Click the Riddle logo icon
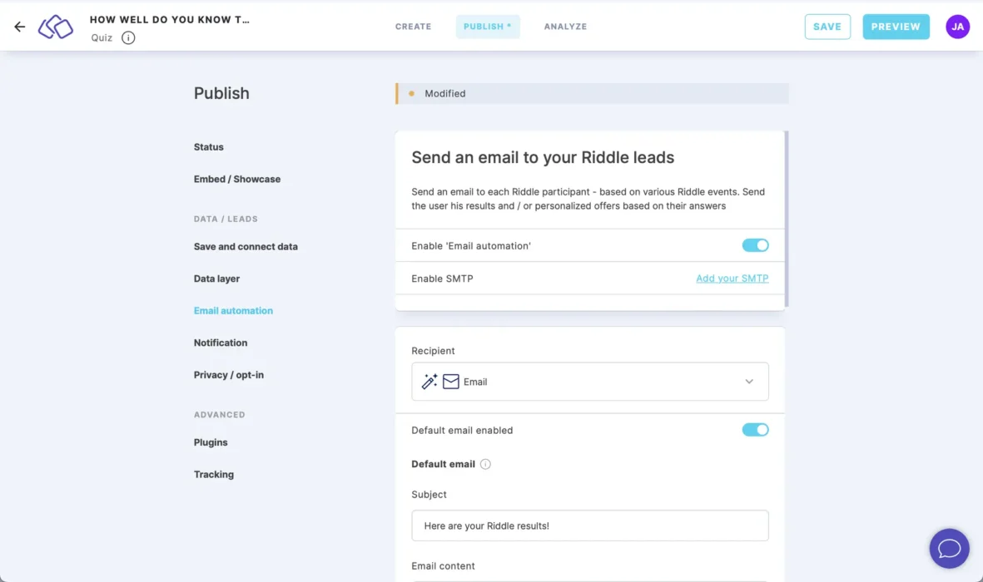This screenshot has height=582, width=983. [x=55, y=26]
